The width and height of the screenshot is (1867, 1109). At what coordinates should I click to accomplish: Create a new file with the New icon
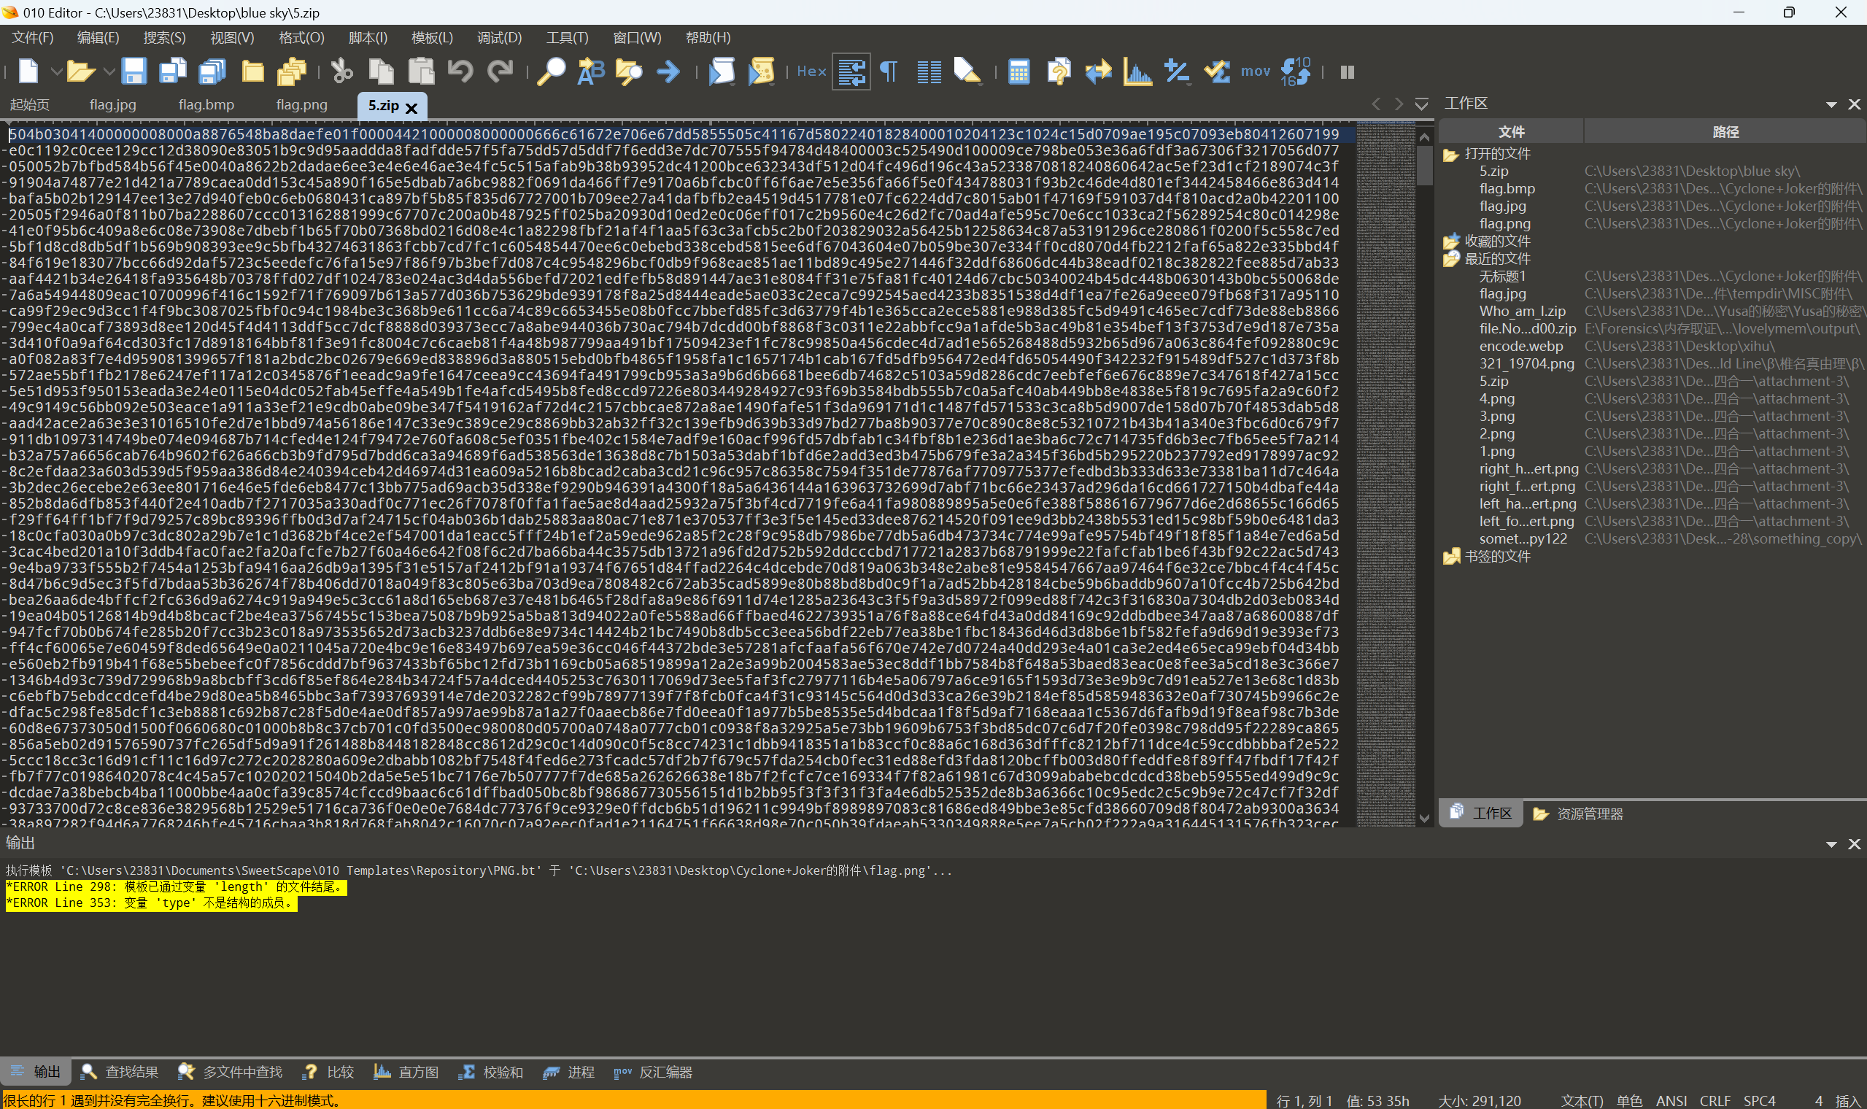click(28, 72)
